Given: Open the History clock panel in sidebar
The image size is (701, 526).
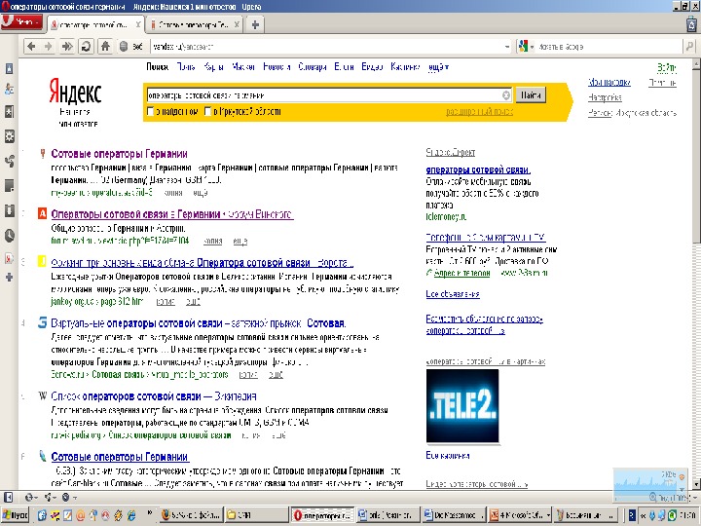Looking at the screenshot, I should point(9,236).
